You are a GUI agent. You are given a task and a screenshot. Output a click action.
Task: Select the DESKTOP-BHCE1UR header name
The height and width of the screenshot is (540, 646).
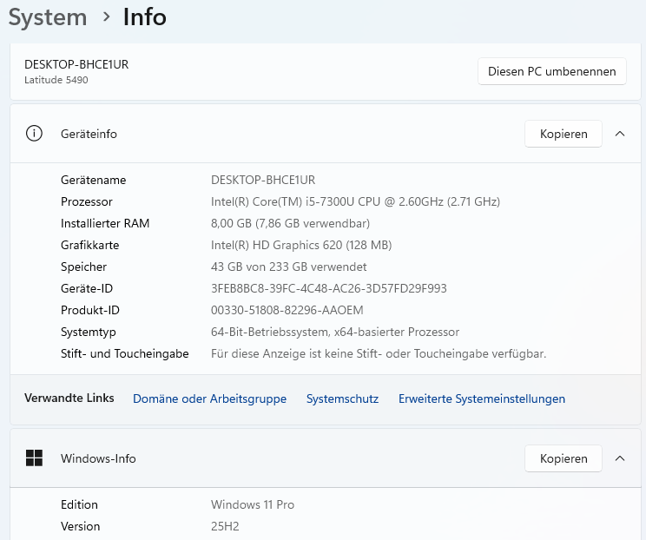(76, 64)
